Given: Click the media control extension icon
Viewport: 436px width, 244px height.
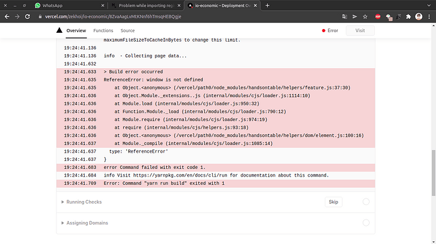Looking at the screenshot, I should point(398,16).
